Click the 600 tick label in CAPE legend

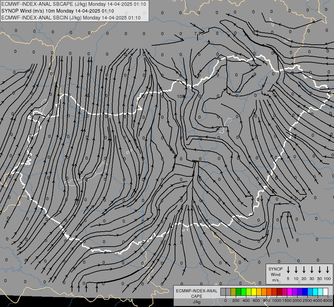(x=256, y=301)
